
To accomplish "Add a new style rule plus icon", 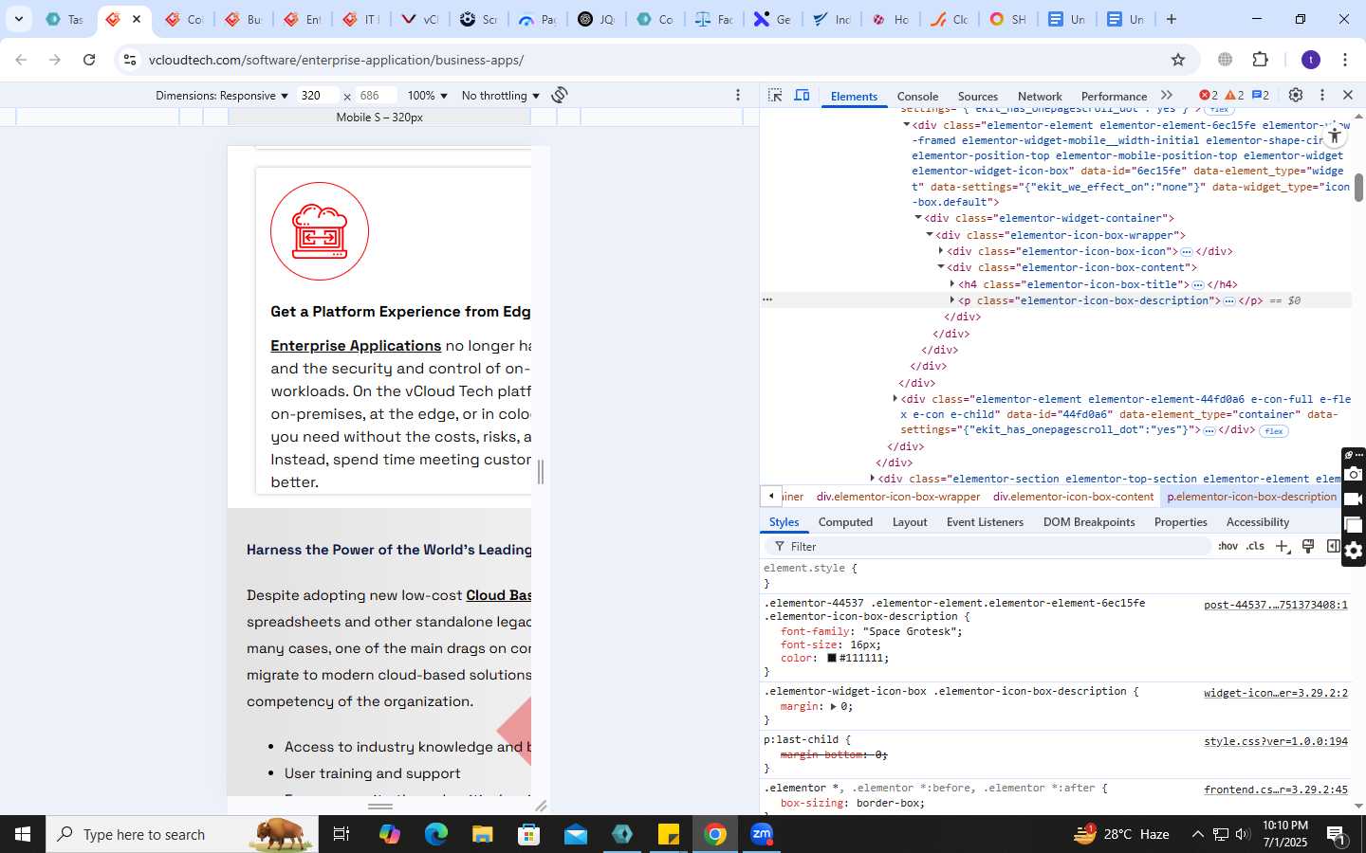I will (1283, 546).
